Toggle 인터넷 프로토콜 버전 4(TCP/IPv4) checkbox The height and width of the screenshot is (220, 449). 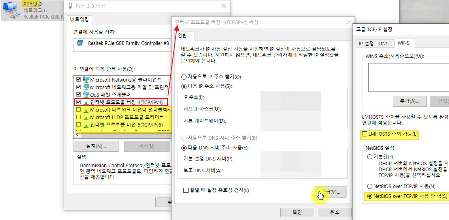[x=79, y=102]
